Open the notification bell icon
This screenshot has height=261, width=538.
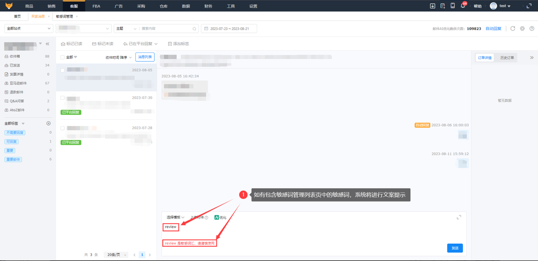pos(463,6)
